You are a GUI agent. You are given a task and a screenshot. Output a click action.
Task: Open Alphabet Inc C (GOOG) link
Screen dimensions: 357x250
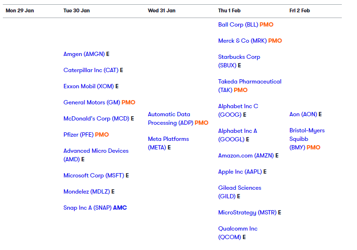click(238, 111)
